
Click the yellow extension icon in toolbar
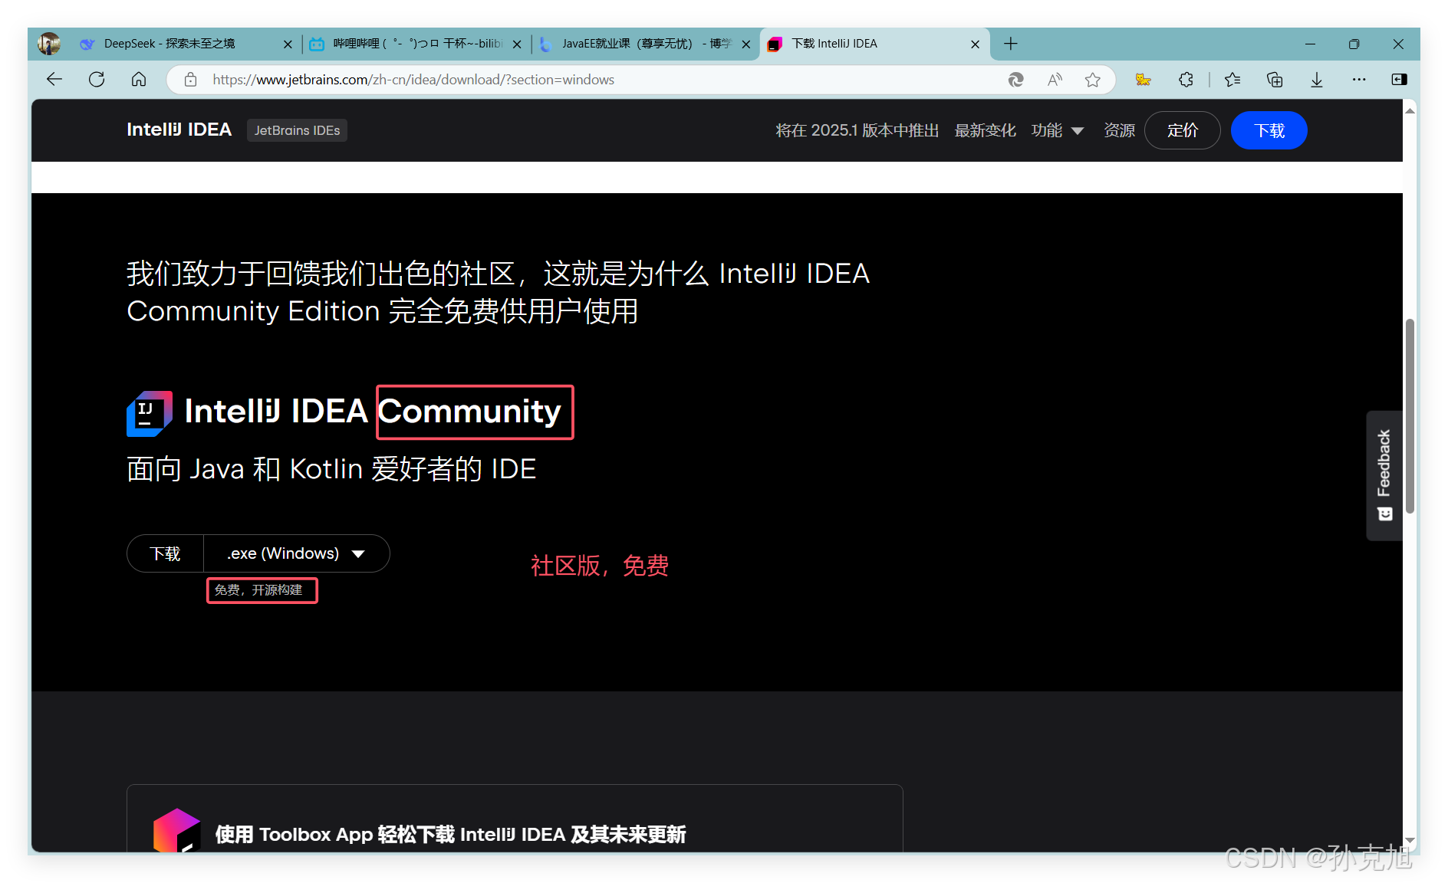tap(1143, 80)
